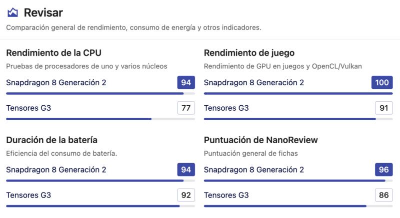The width and height of the screenshot is (400, 218).
Task: Open Tensores G3 under Puntuación de NanoReview
Action: click(x=226, y=195)
